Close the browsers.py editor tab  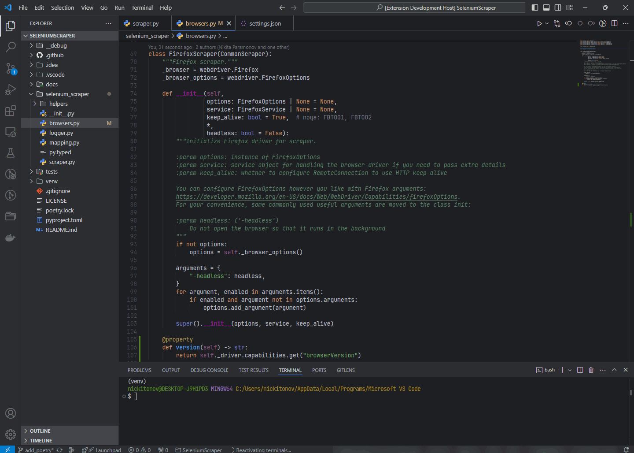pos(229,23)
